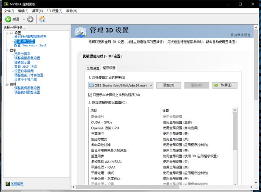
Task: Open the 桌面(K) menu
Action: coord(37,11)
